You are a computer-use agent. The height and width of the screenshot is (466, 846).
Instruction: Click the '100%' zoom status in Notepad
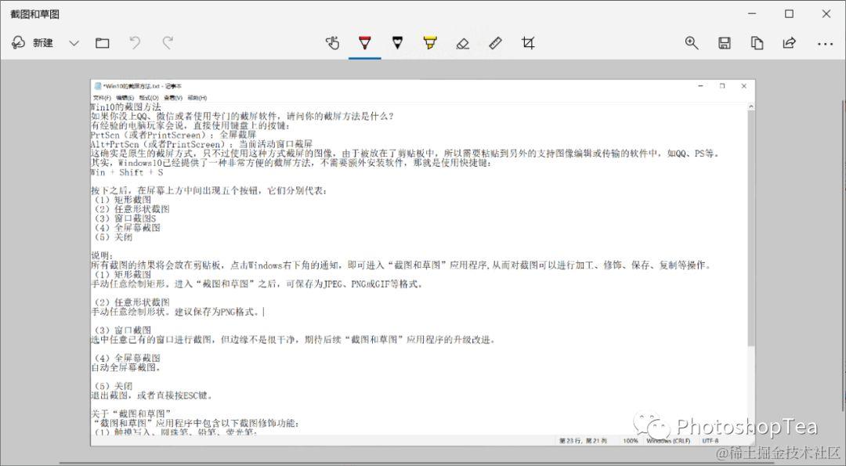(x=630, y=441)
